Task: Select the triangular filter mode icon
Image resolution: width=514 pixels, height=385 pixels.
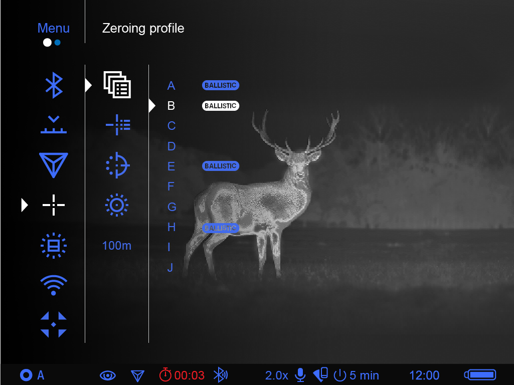Action: tap(54, 165)
